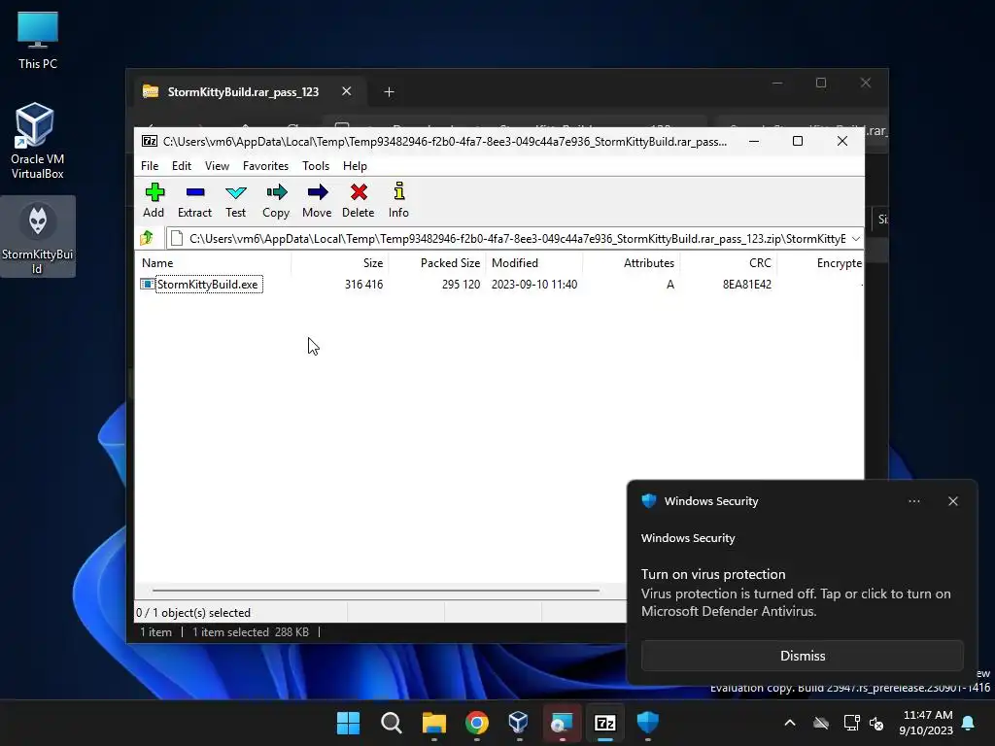Open the taskbar icon left of 7-Zip
Image resolution: width=995 pixels, height=746 pixels.
click(x=562, y=723)
